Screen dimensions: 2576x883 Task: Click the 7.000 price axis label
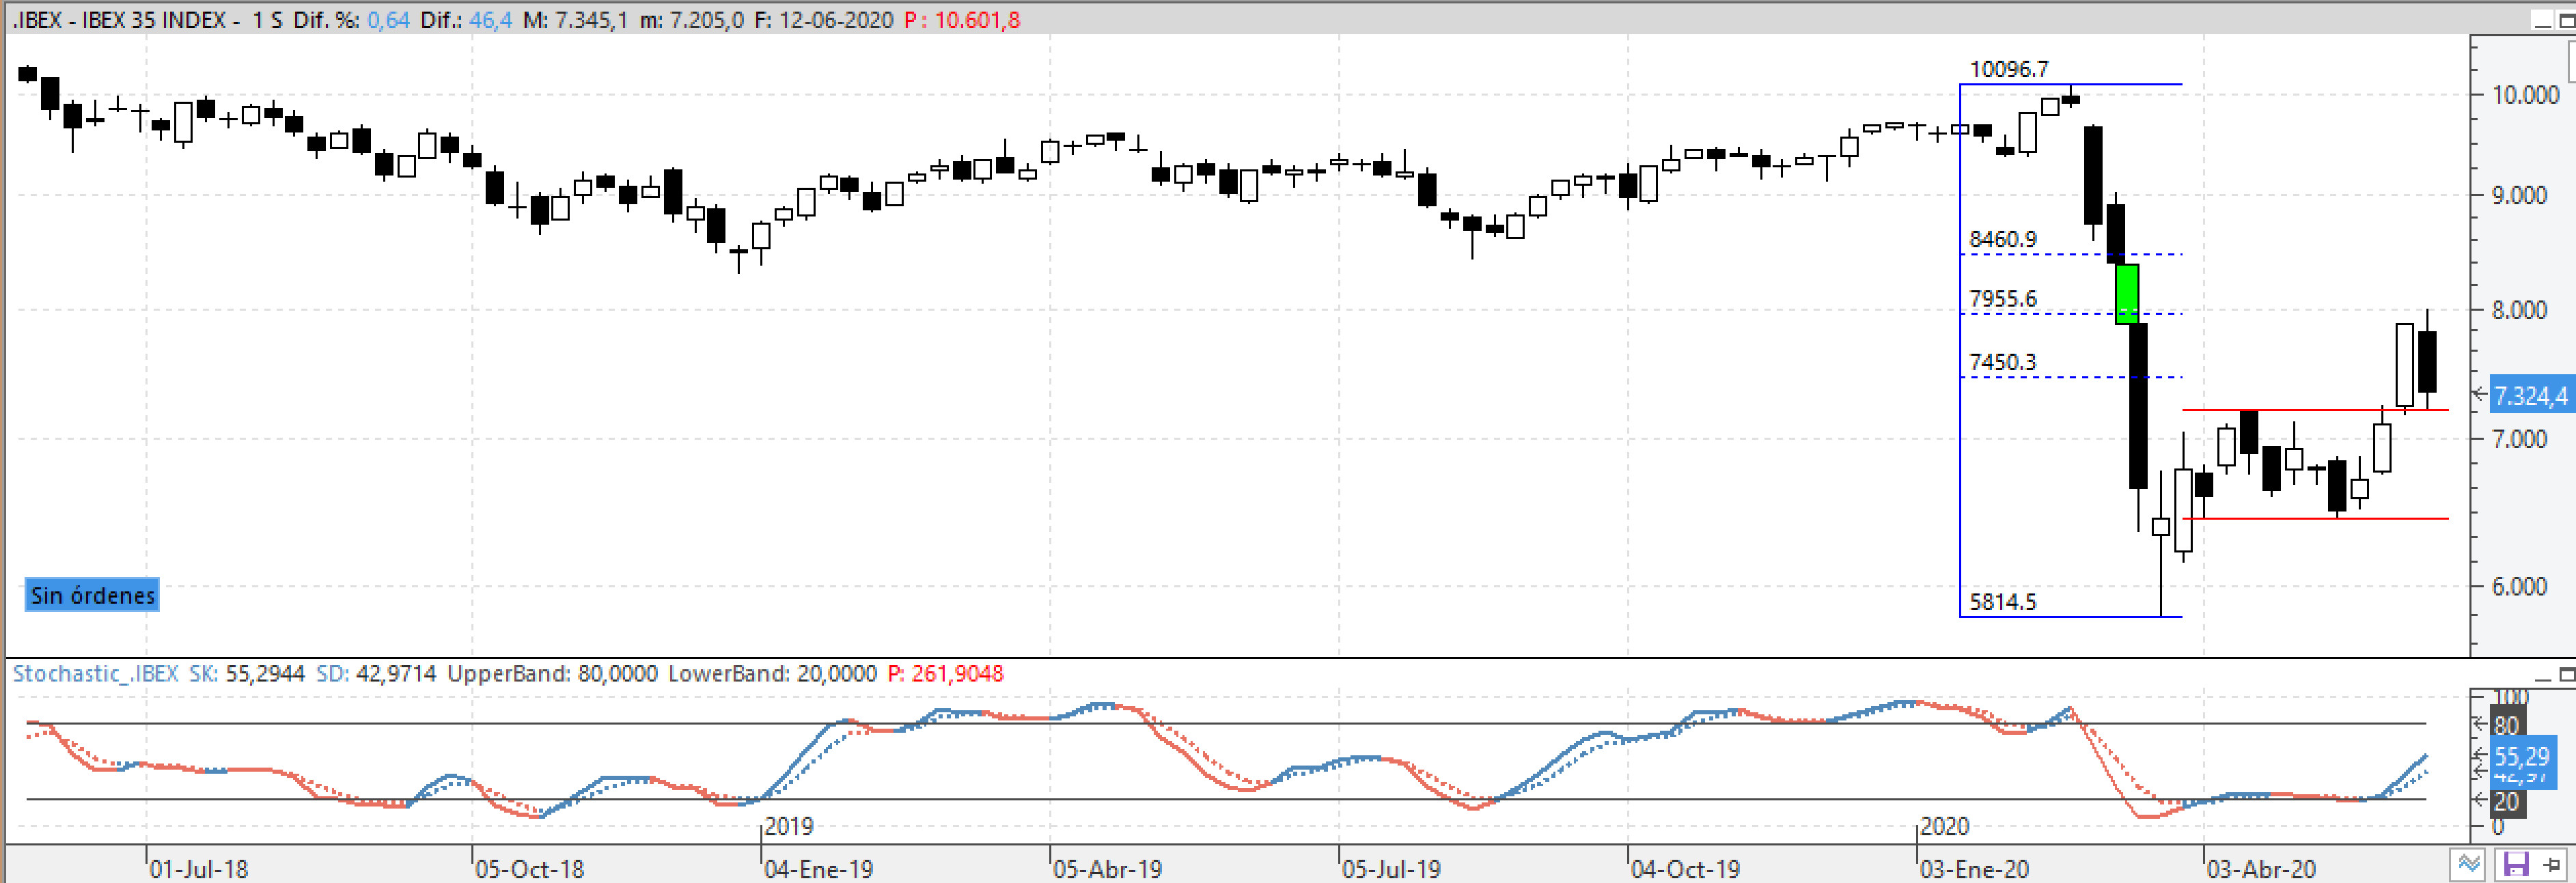point(2519,438)
